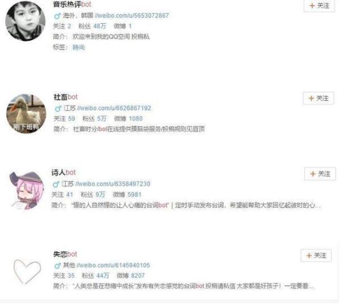Open link weibo.com/u/6358497230
The image size is (352, 305).
[113, 184]
